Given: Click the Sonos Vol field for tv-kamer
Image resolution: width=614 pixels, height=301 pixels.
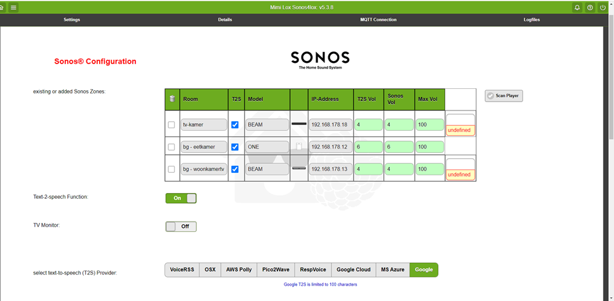Looking at the screenshot, I should point(399,125).
